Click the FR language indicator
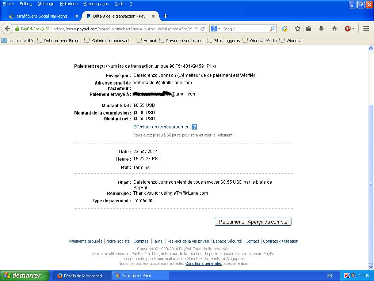Image resolution: width=374 pixels, height=281 pixels. pos(330,276)
